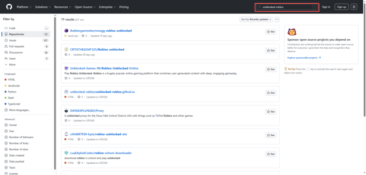Filter by TypeScript language

coord(12,104)
